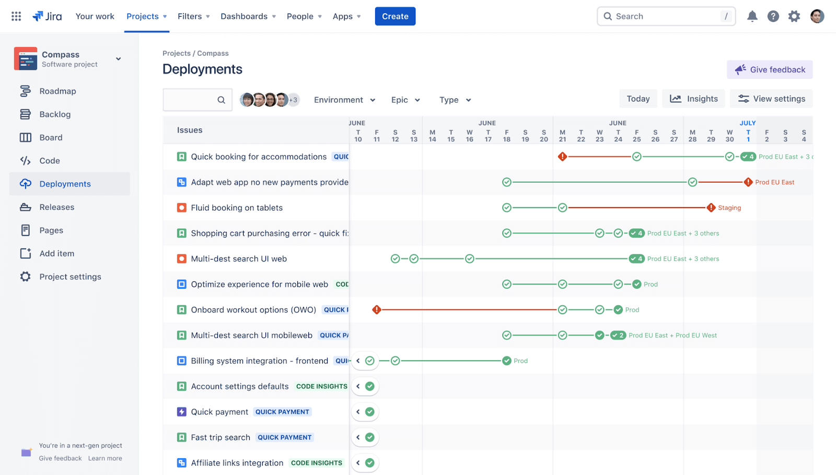This screenshot has height=475, width=836.
Task: Switch to Your work in the top menu
Action: tap(95, 16)
